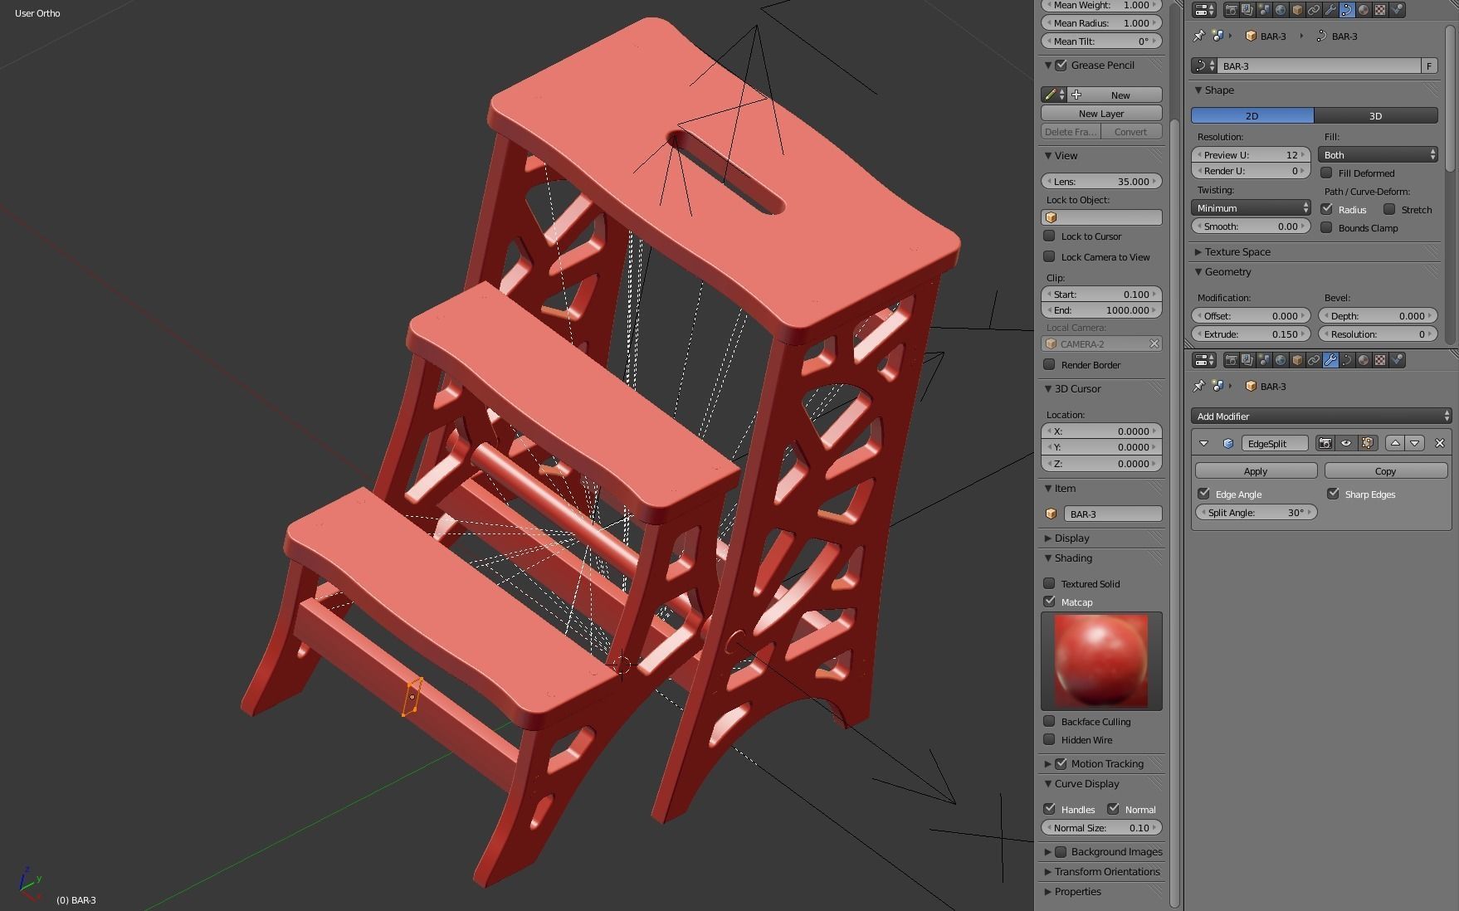Image resolution: width=1459 pixels, height=911 pixels.
Task: Check the Render Border option
Action: (x=1049, y=364)
